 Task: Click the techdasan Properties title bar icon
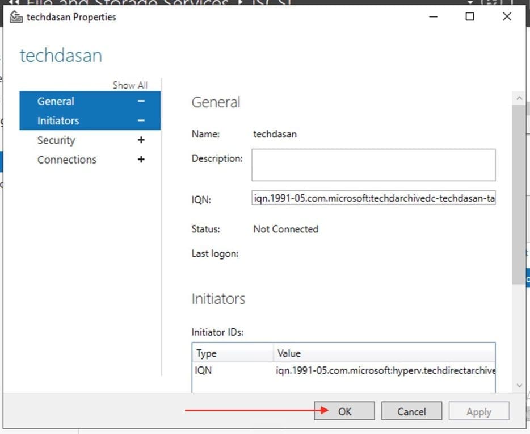point(16,17)
